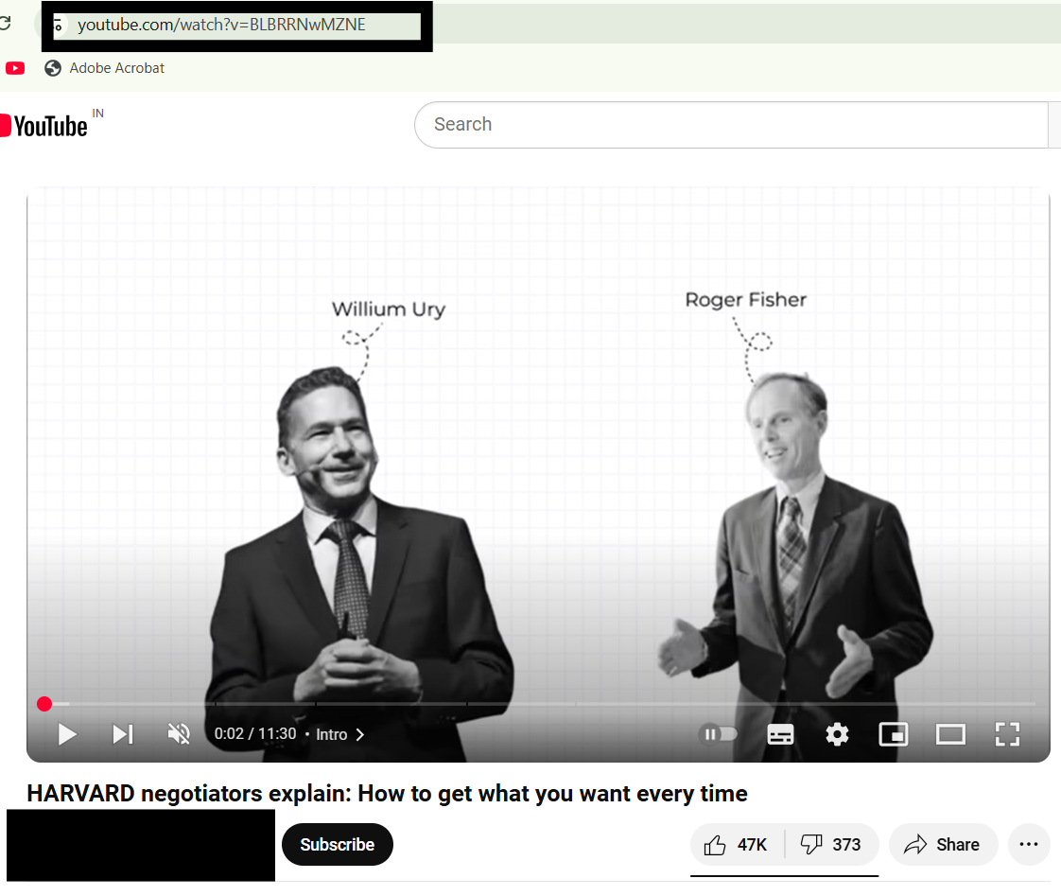
Task: Expand the Intro chapter list
Action: pyautogui.click(x=340, y=735)
